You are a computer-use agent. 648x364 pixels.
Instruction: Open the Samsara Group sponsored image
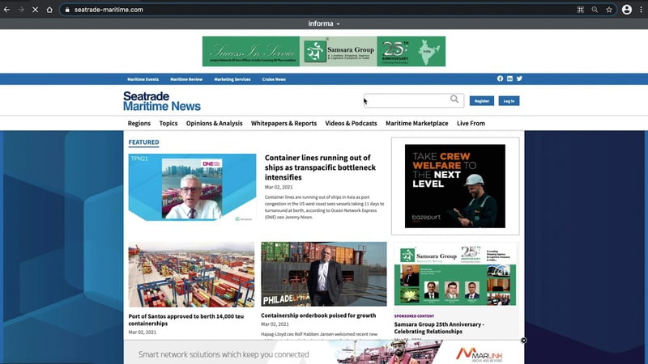coord(455,274)
